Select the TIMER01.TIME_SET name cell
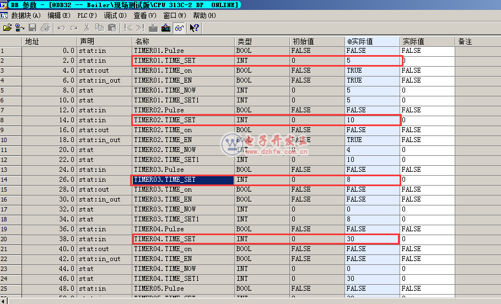 (x=183, y=61)
